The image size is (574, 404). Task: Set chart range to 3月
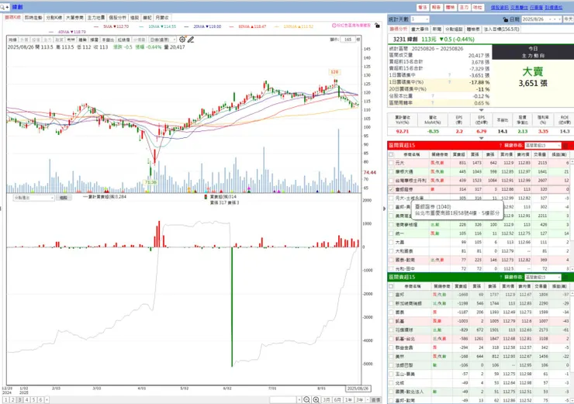326,399
